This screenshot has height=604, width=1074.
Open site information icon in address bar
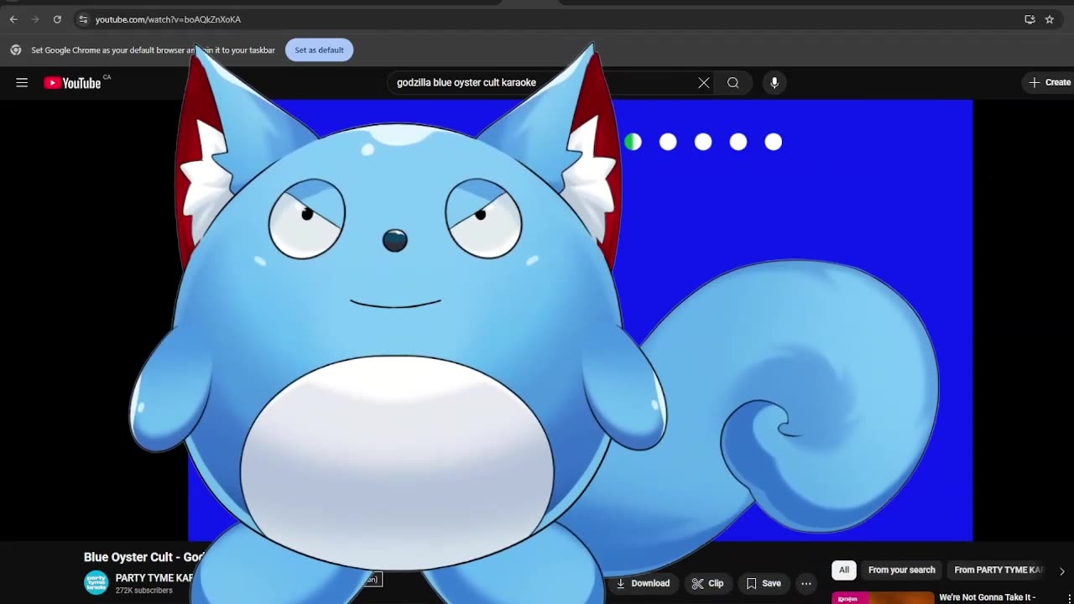[x=83, y=19]
